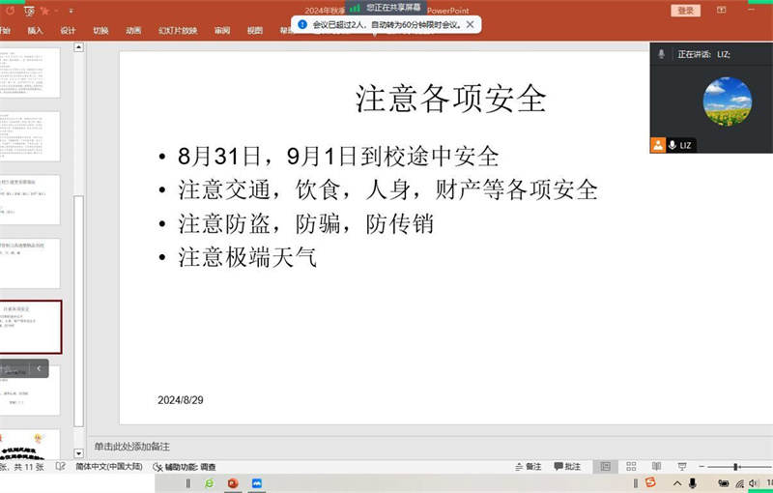
Task: Click the notes field 单击此处添加备注
Action: click(x=132, y=446)
